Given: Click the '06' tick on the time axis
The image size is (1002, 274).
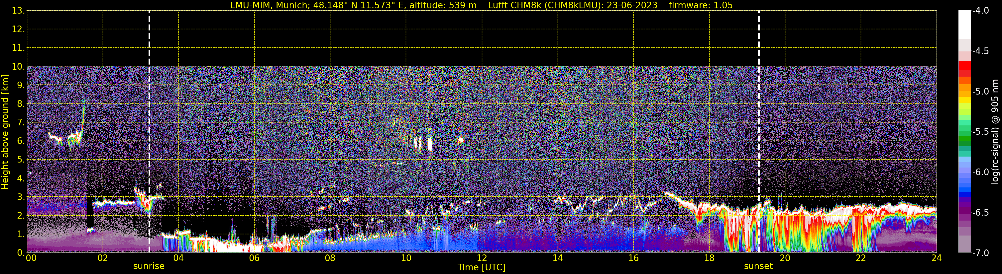Looking at the screenshot, I should [254, 258].
